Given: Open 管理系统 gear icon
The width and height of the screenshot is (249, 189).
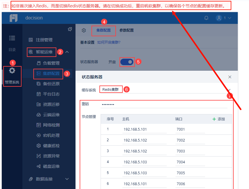Looking at the screenshot, I should 12,70.
